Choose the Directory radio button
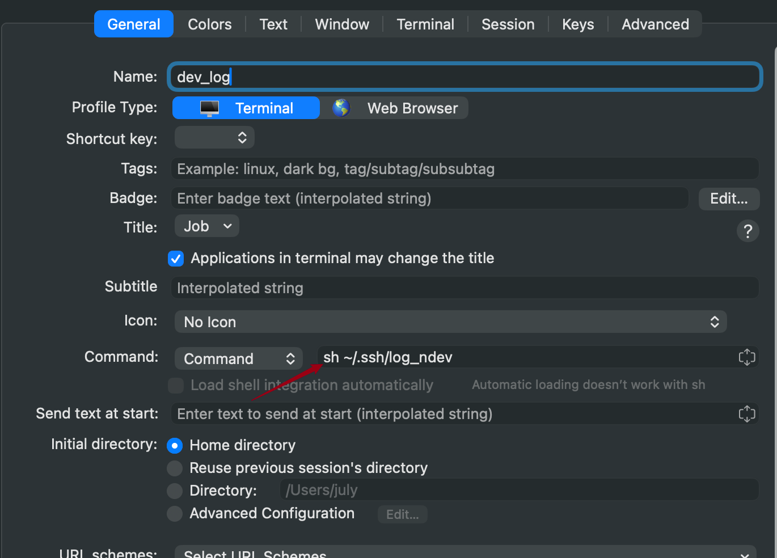 [175, 491]
